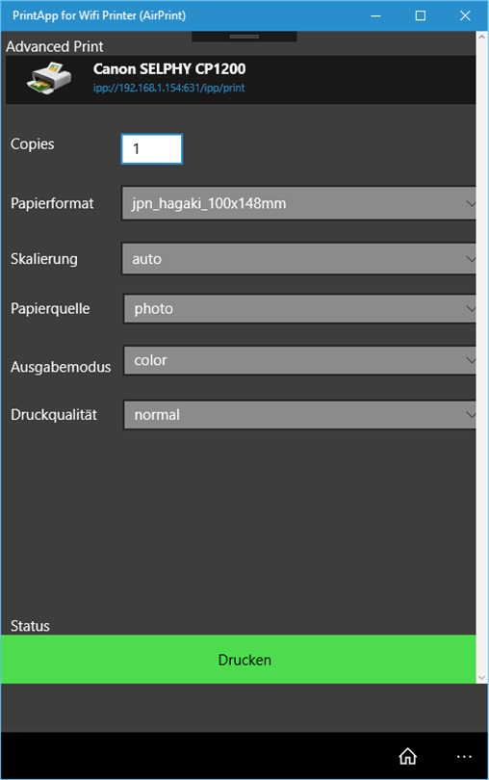
Task: Click the green Drucken button
Action: point(239,659)
